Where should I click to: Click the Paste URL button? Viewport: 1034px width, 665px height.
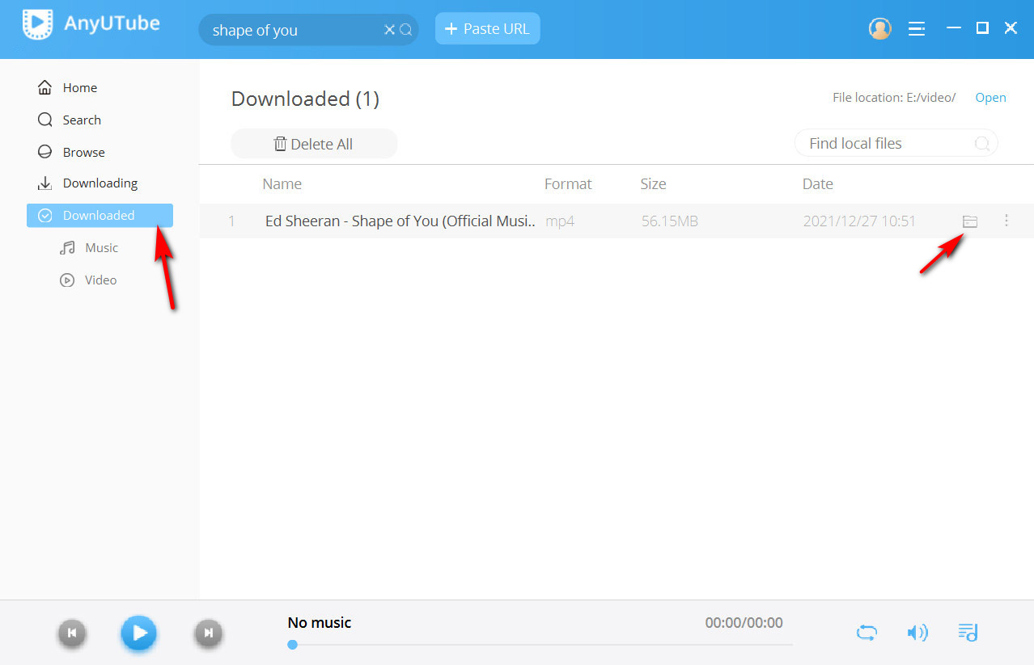tap(487, 28)
